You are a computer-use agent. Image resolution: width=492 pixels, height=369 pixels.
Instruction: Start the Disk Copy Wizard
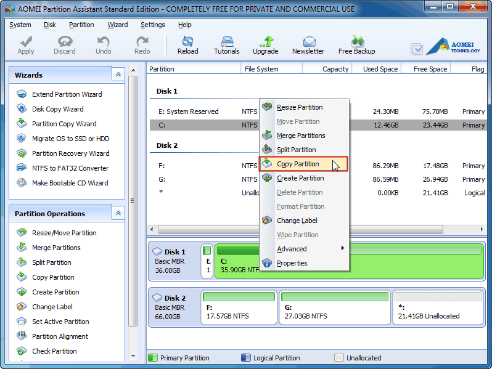(58, 109)
